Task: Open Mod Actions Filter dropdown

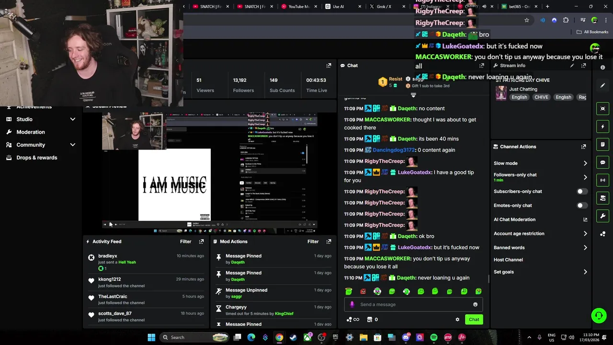Action: (x=313, y=241)
